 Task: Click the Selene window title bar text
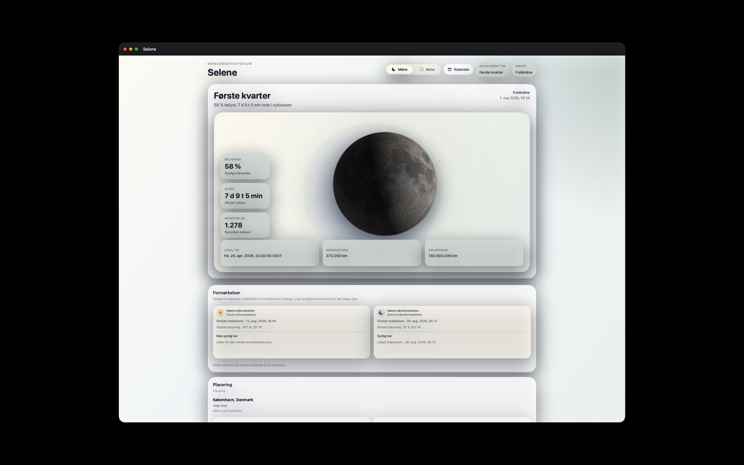coord(149,49)
